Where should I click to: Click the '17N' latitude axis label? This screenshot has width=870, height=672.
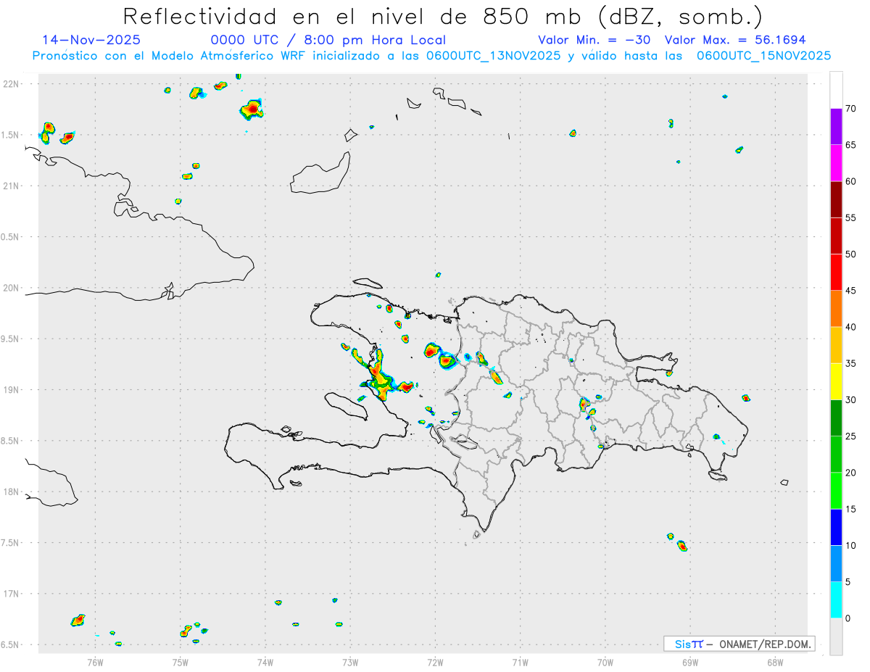pyautogui.click(x=12, y=594)
